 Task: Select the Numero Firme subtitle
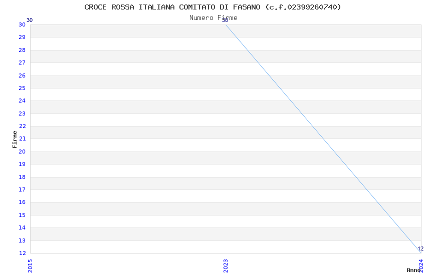pyautogui.click(x=214, y=18)
